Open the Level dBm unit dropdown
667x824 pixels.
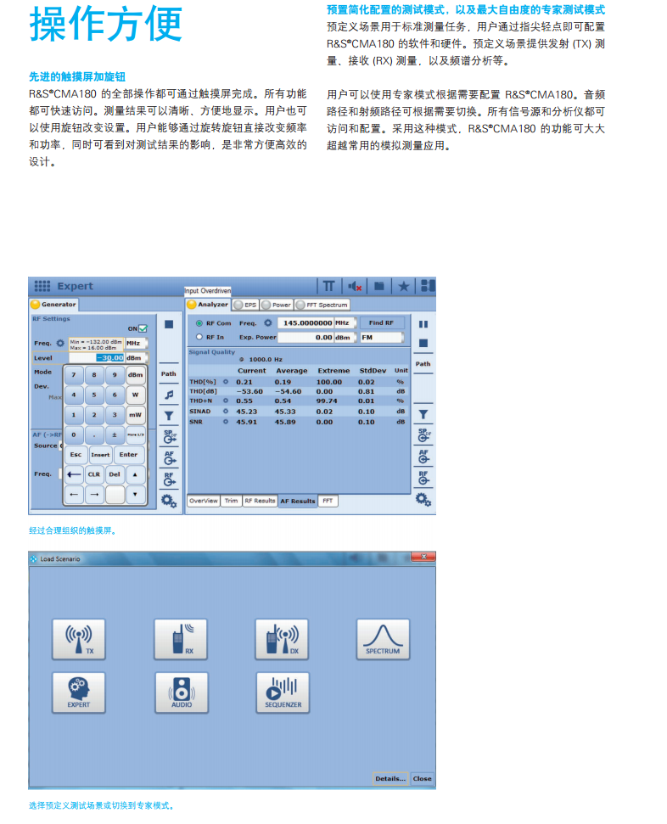[136, 358]
